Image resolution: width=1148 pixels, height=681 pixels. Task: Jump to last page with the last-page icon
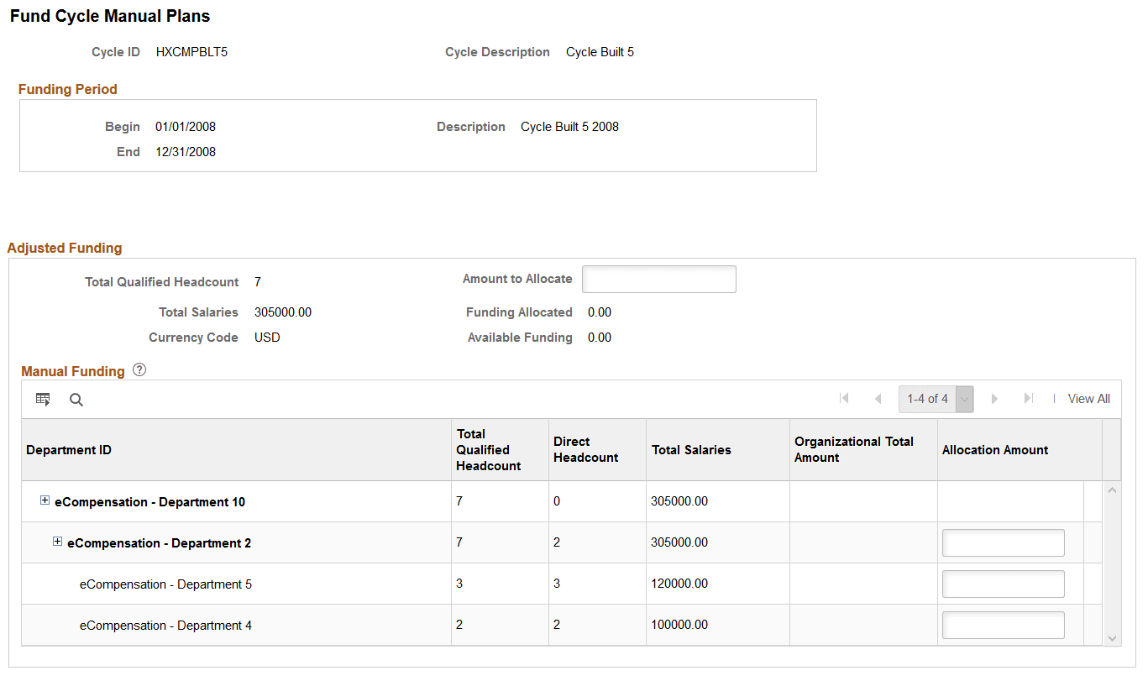click(1028, 399)
